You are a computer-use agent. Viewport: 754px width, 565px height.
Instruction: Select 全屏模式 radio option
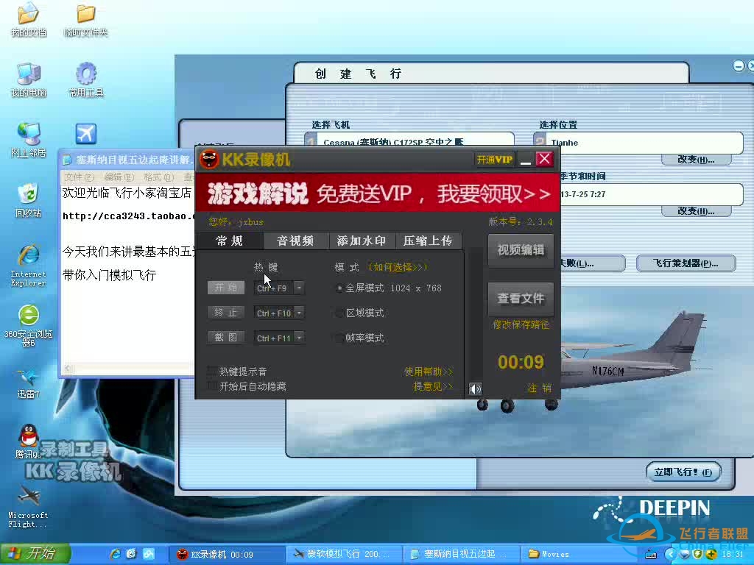339,288
